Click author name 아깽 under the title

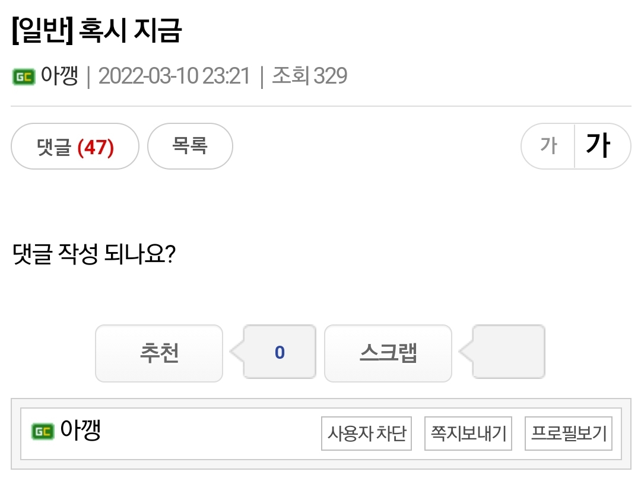[x=59, y=77]
